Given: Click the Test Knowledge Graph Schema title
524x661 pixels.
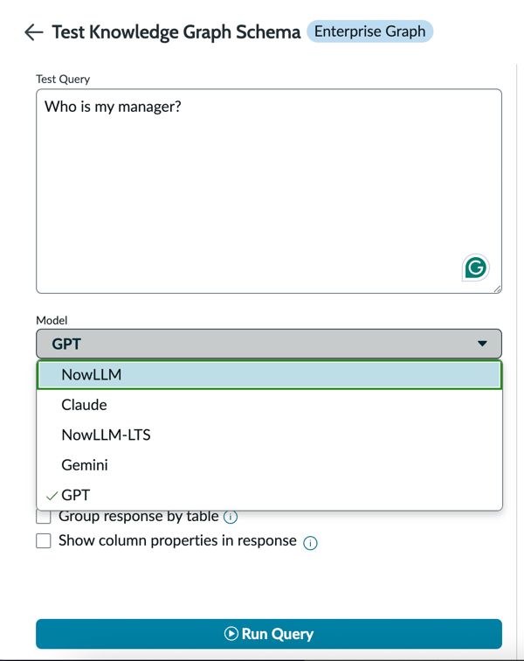Looking at the screenshot, I should pyautogui.click(x=176, y=32).
